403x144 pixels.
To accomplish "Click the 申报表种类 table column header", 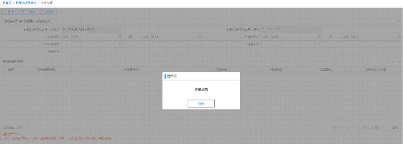I will click(x=131, y=69).
